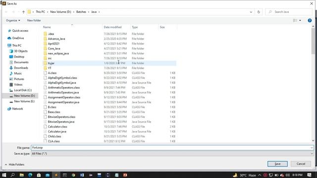Select the BitwiseOperators.java file

(x=61, y=122)
